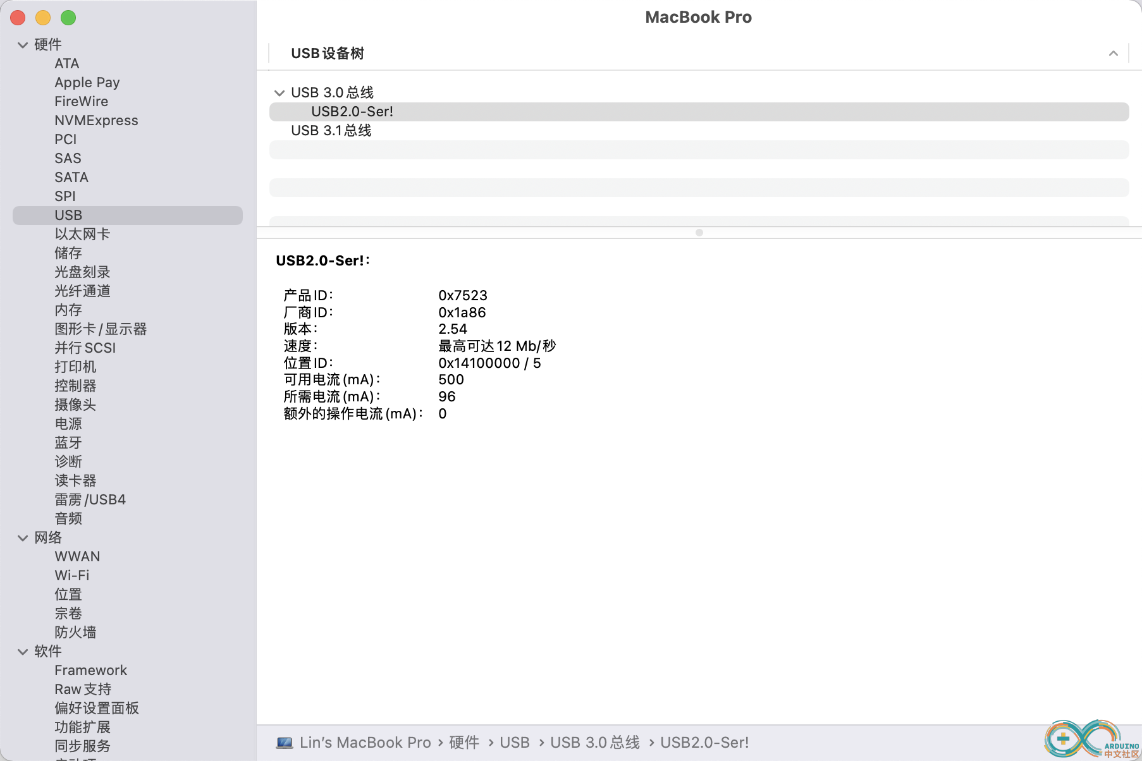The width and height of the screenshot is (1142, 761).
Task: Select SAS in the sidebar
Action: point(68,159)
